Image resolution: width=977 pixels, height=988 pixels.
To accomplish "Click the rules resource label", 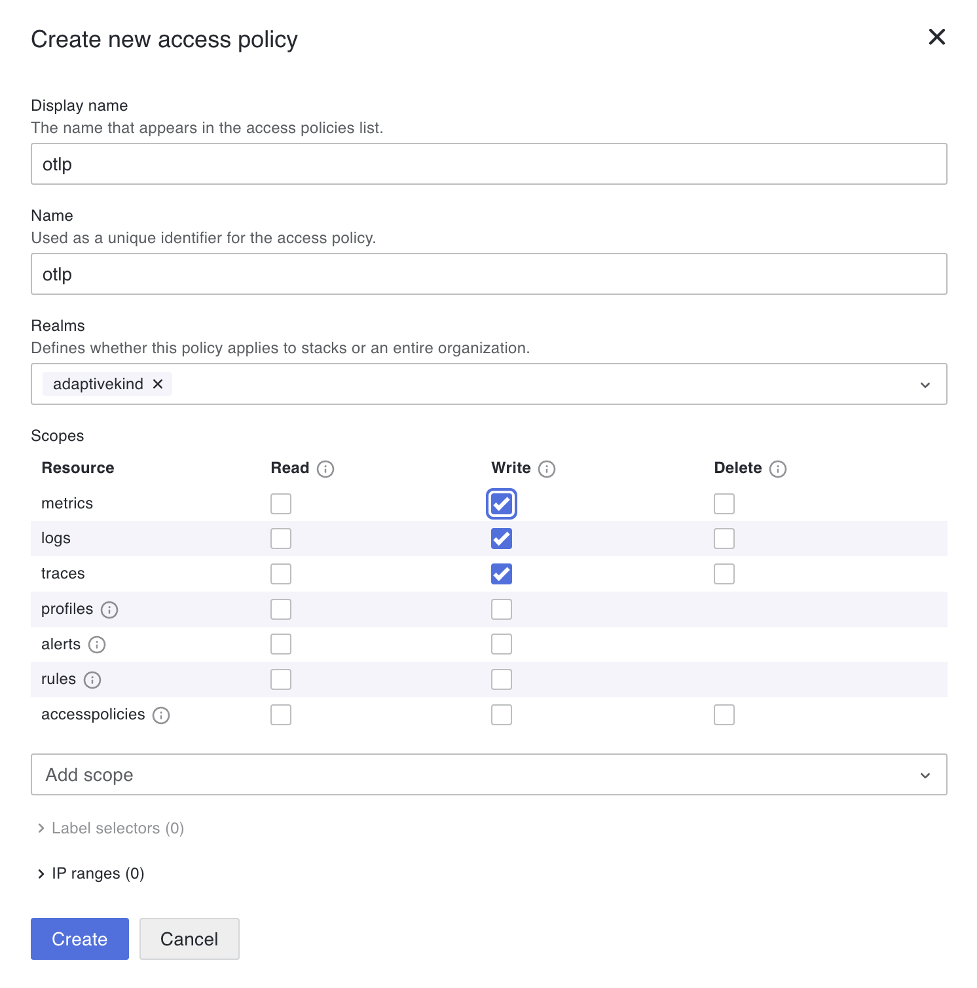I will pos(58,679).
